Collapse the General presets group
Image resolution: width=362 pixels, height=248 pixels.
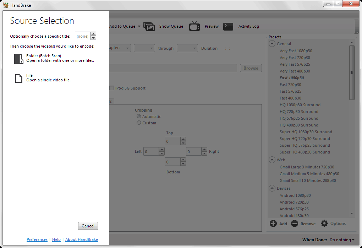(272, 44)
